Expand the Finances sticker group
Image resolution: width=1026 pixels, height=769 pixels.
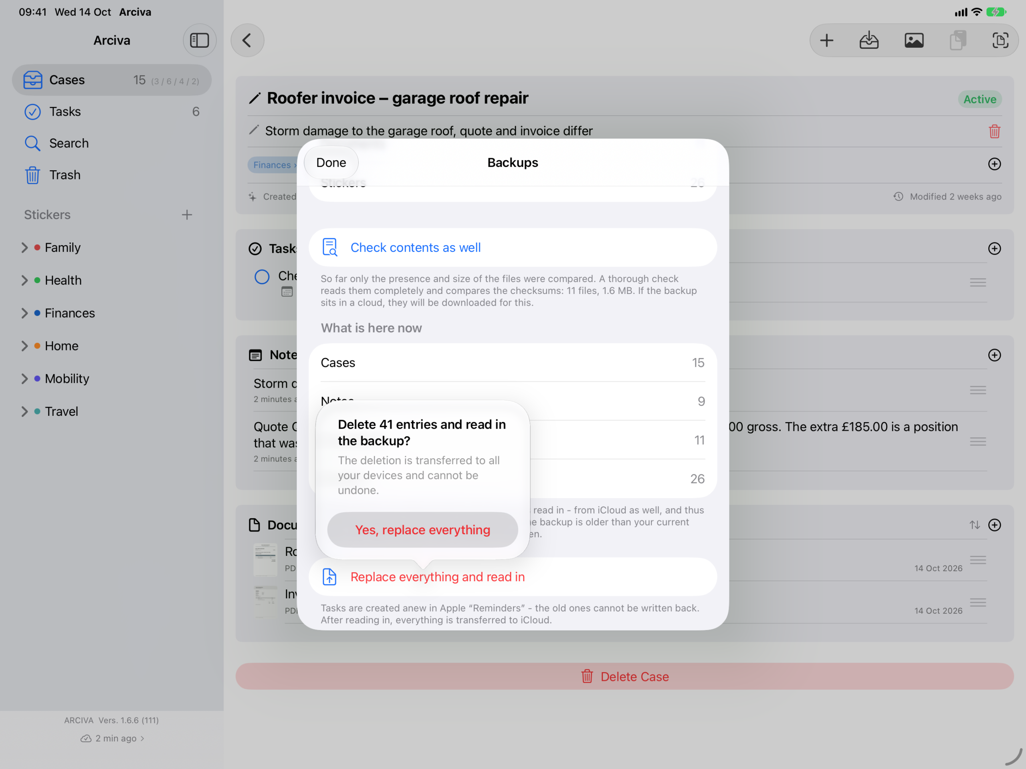click(x=24, y=313)
